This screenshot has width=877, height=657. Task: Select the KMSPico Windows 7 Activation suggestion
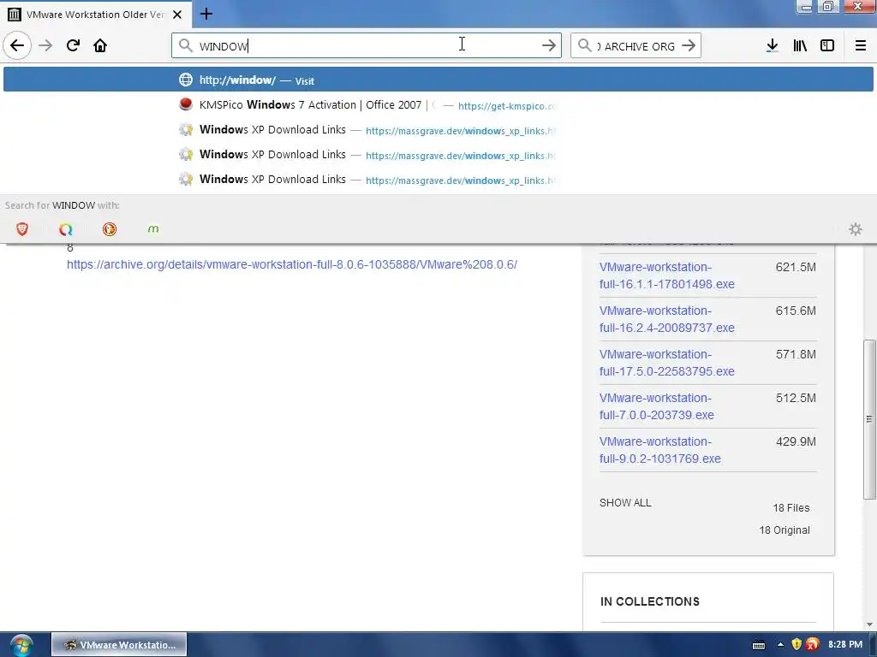point(438,105)
